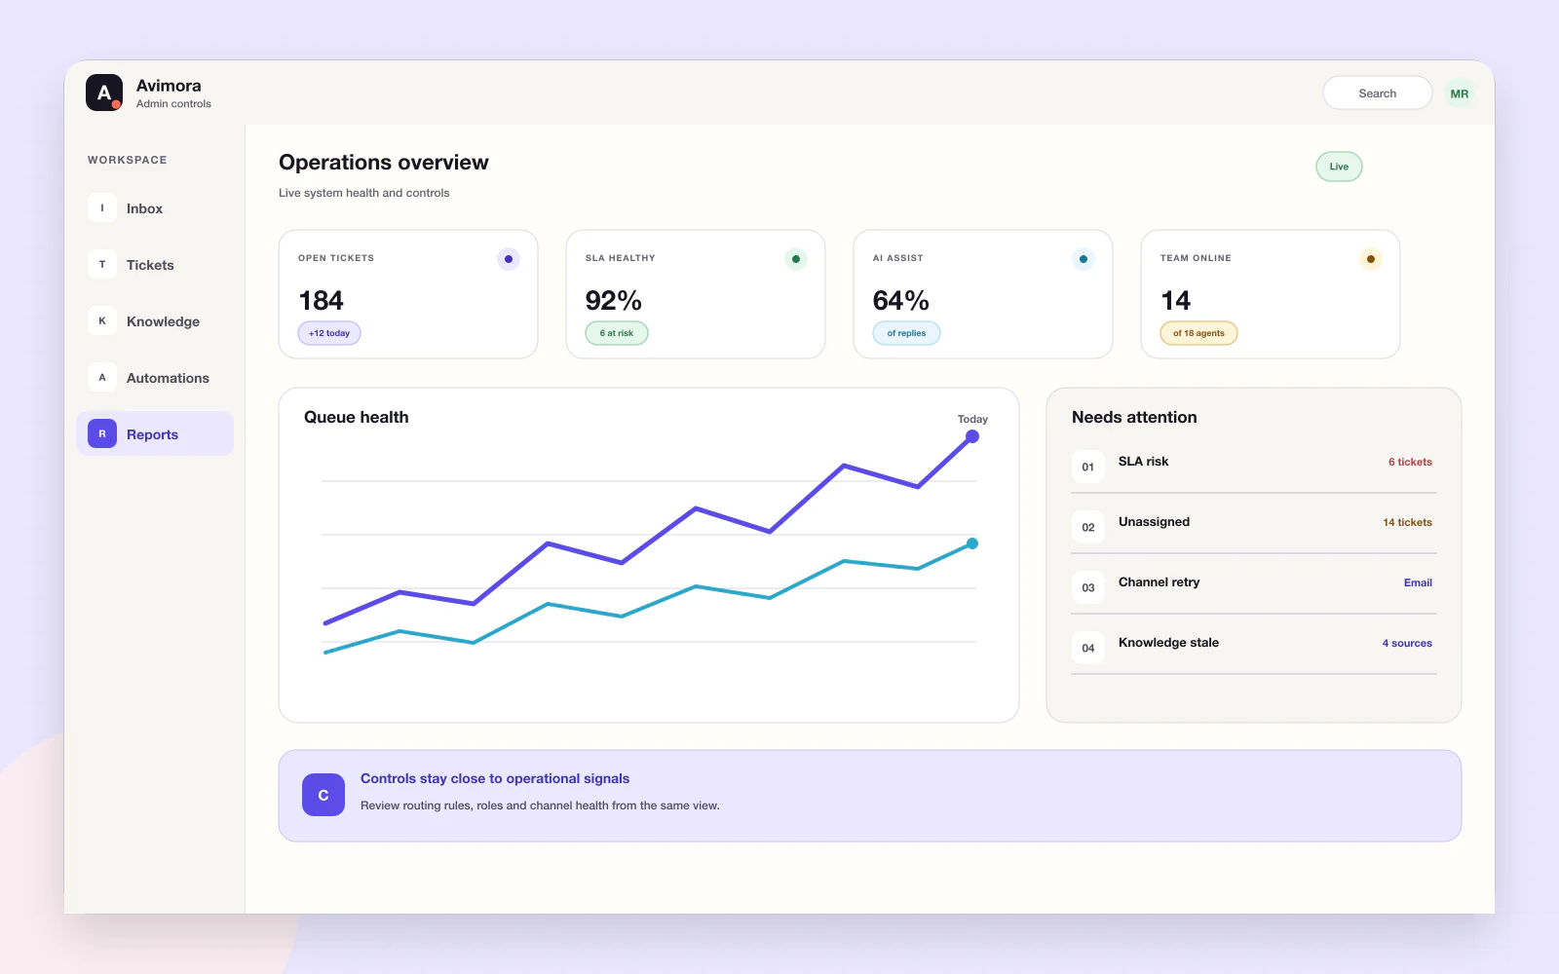Click the purple C banner icon
The width and height of the screenshot is (1559, 974).
tap(323, 795)
